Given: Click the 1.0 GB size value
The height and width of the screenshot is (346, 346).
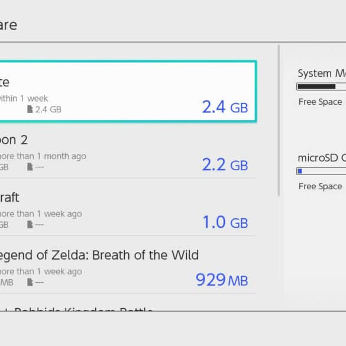Looking at the screenshot, I should click(x=225, y=222).
